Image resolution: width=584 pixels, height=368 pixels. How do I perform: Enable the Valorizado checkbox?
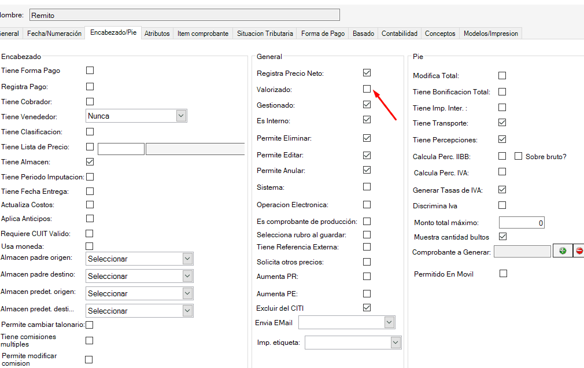click(x=367, y=89)
